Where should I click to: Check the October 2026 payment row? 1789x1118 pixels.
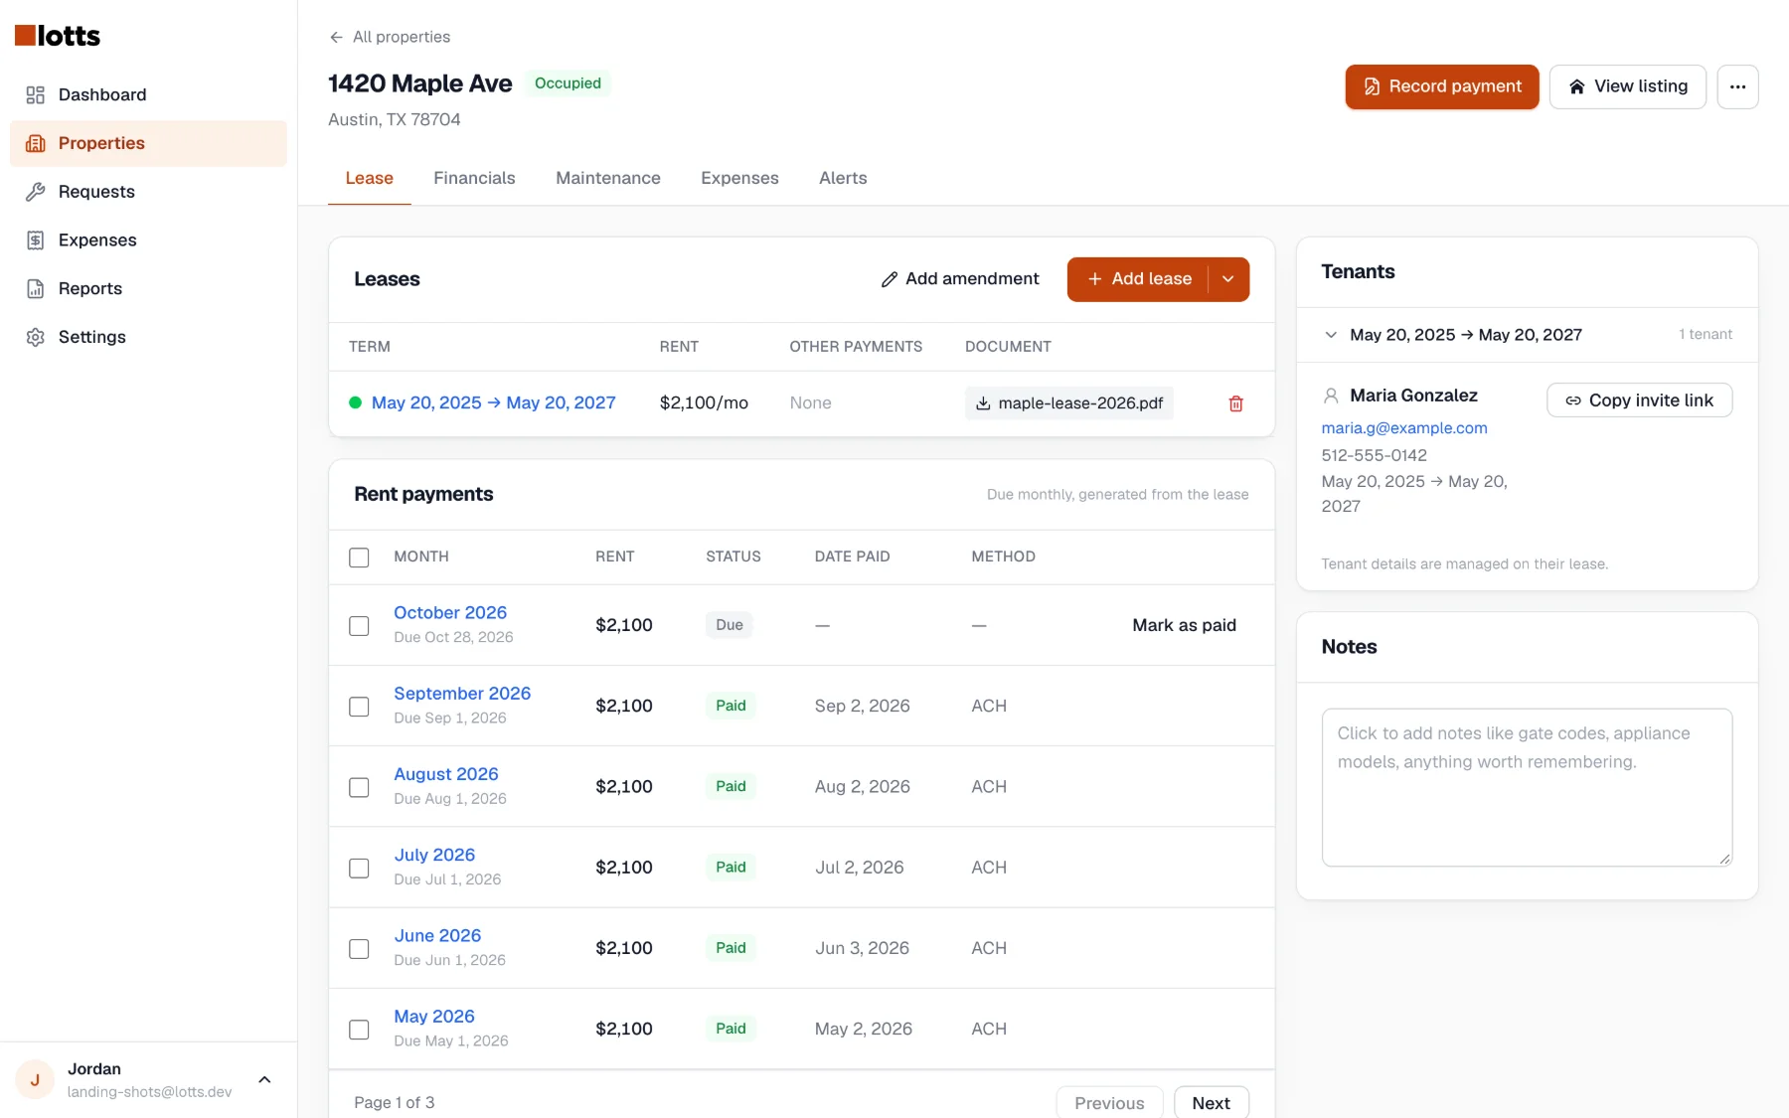pyautogui.click(x=359, y=626)
